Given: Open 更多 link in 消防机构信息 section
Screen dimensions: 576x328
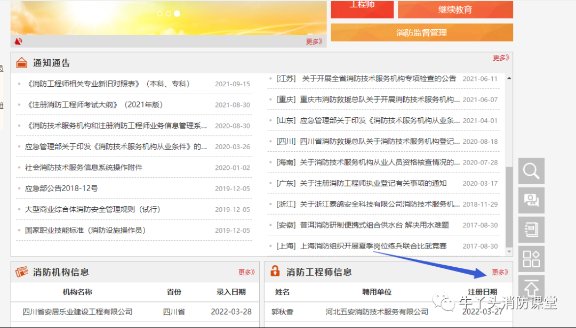Looking at the screenshot, I should coord(246,272).
